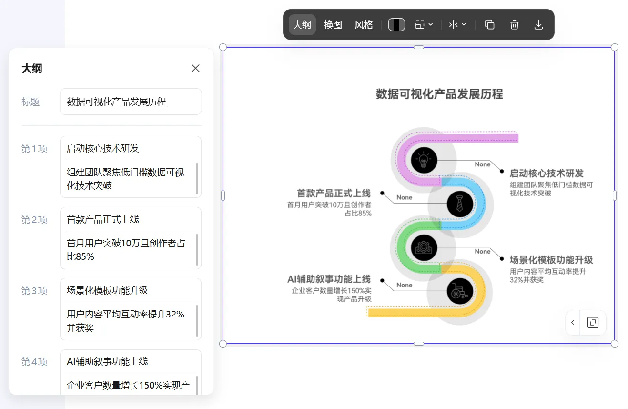Screen dimensions: 628x409
Task: Click the copy/duplicate icon in the toolbar
Action: coord(489,25)
